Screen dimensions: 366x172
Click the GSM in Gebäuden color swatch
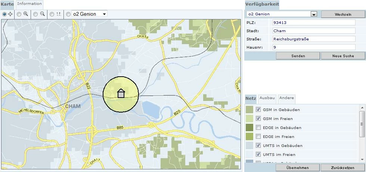pyautogui.click(x=249, y=110)
